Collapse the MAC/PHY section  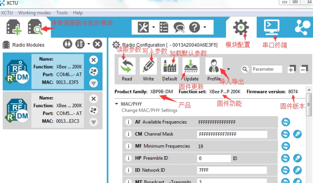click(117, 104)
